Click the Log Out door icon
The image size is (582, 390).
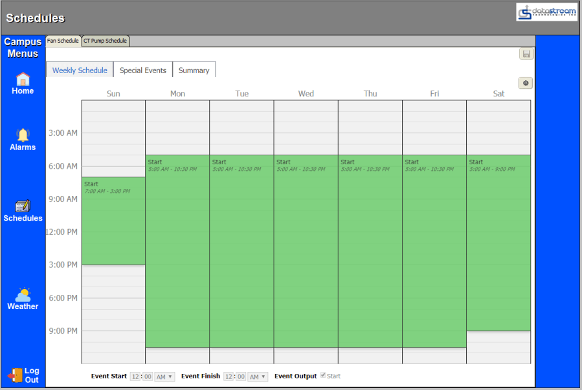click(15, 375)
